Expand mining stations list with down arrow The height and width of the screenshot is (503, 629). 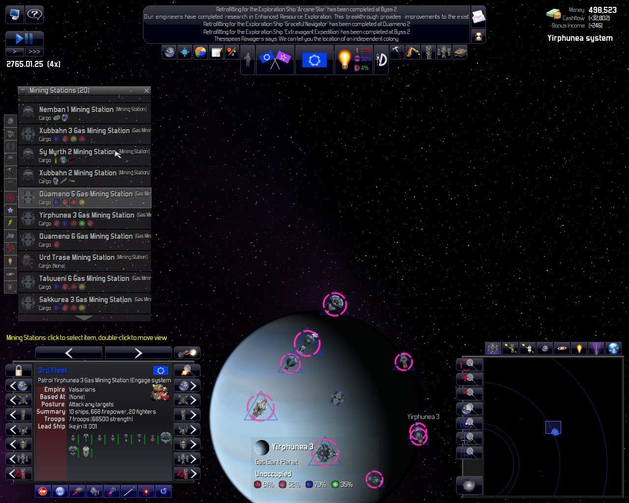(84, 318)
